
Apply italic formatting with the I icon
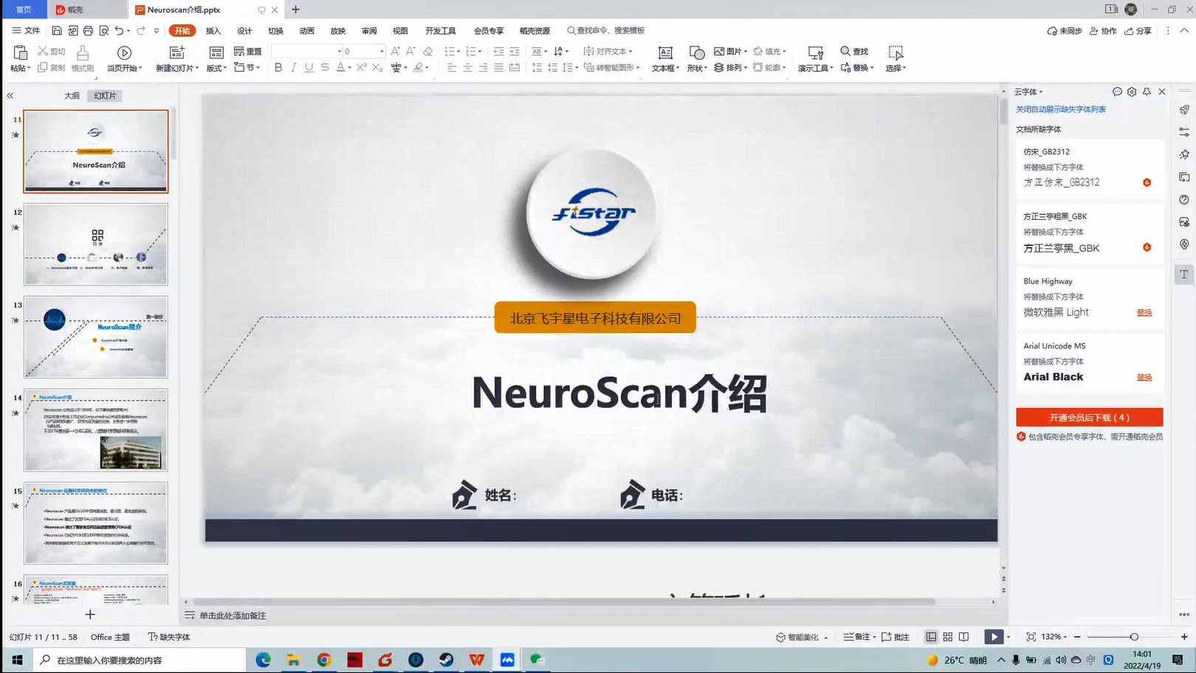294,68
